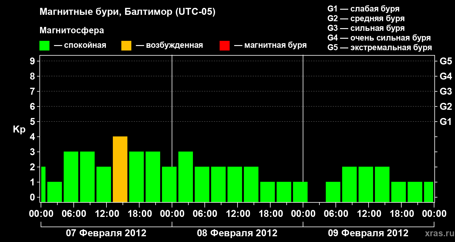Click the narrow last bar ending 09 Февраля
Screen dimensions: 455x242
pos(429,192)
